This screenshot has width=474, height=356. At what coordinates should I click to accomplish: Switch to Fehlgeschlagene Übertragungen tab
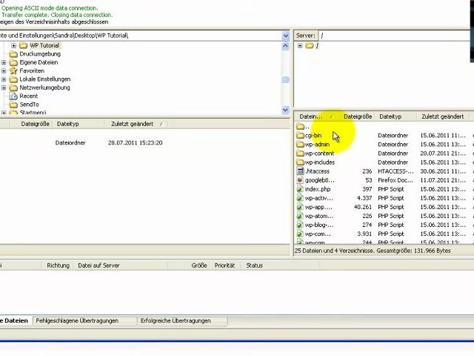click(77, 321)
